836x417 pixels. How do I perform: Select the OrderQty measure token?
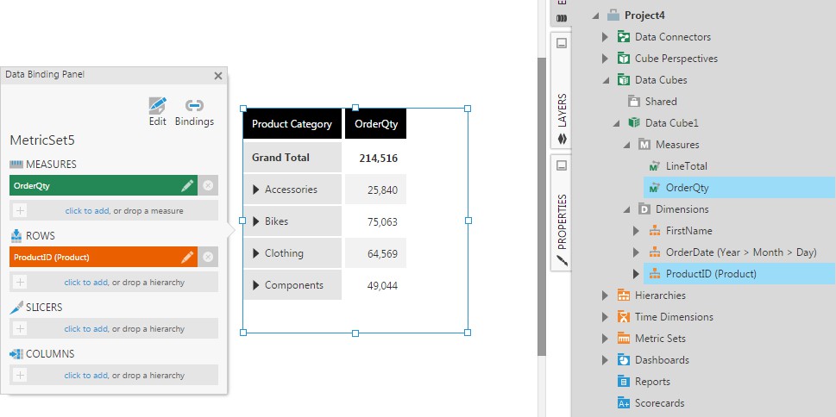click(104, 185)
